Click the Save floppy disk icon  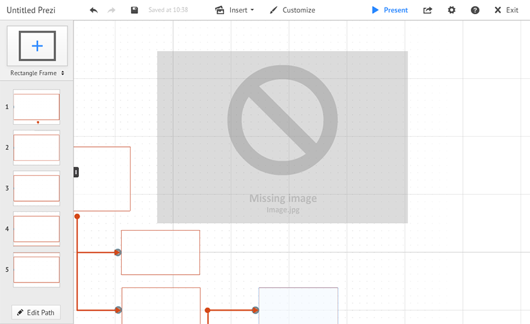coord(134,10)
